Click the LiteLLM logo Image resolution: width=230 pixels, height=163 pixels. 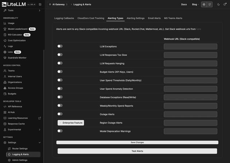14,4
